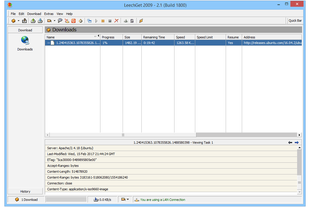Open the Download menu in menu bar
Screen dimensions: 310x207
(x=34, y=14)
